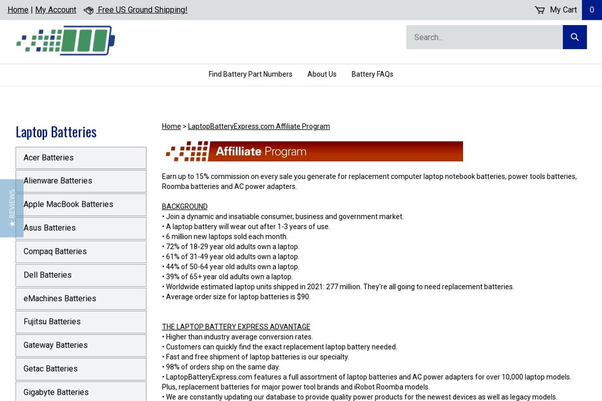This screenshot has height=401, width=602.
Task: Click 'Earn up to 15% commission' paragraph
Action: click(369, 182)
